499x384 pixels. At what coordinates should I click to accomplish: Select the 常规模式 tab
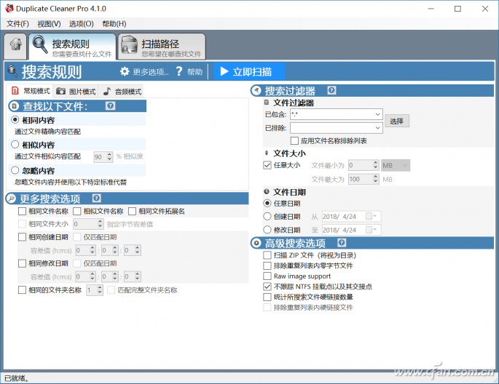tap(31, 91)
